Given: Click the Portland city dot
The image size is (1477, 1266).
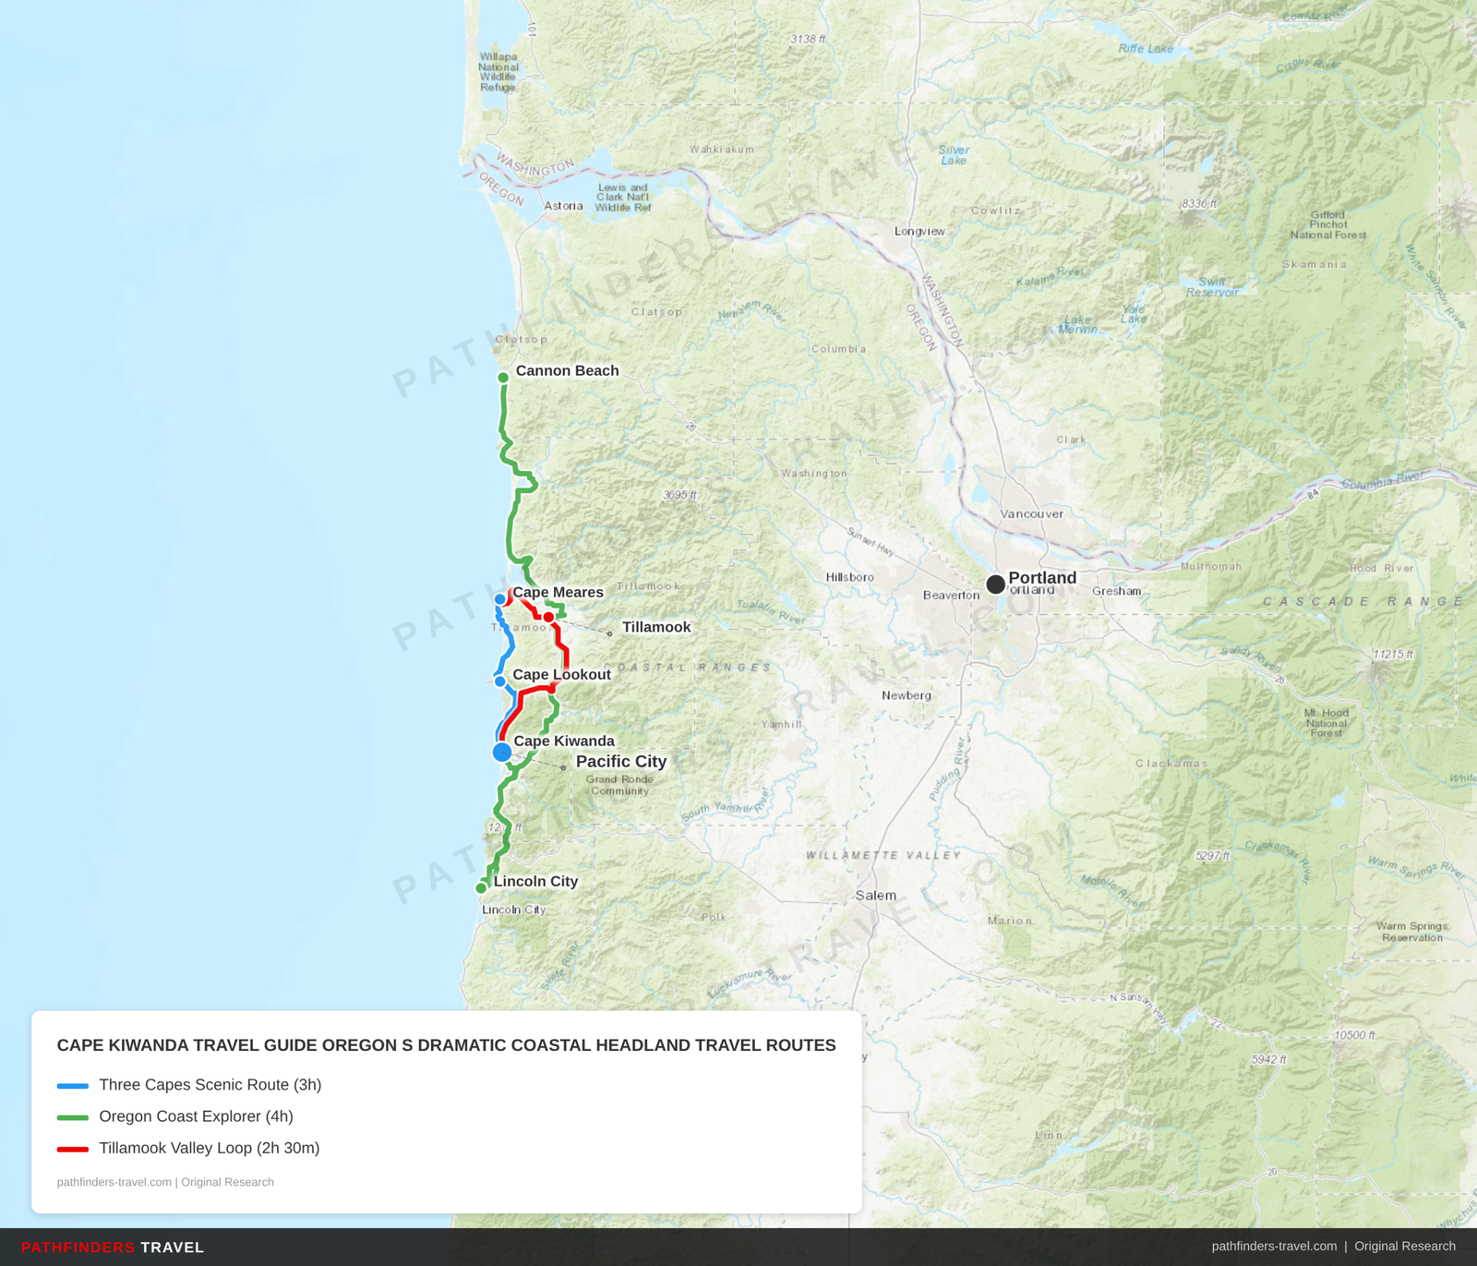Looking at the screenshot, I should [x=995, y=584].
